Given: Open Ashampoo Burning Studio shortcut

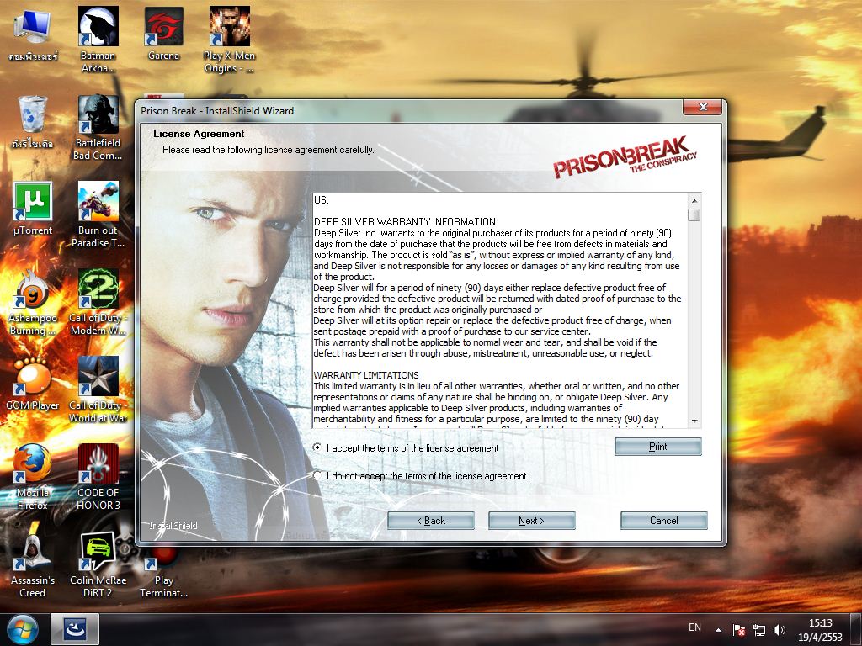Looking at the screenshot, I should [x=33, y=302].
